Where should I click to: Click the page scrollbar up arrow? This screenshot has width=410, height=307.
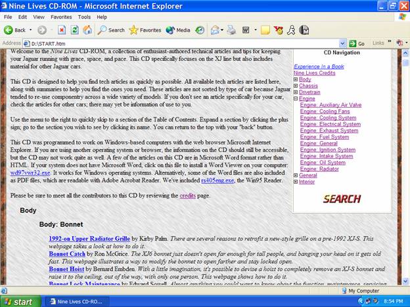(405, 53)
